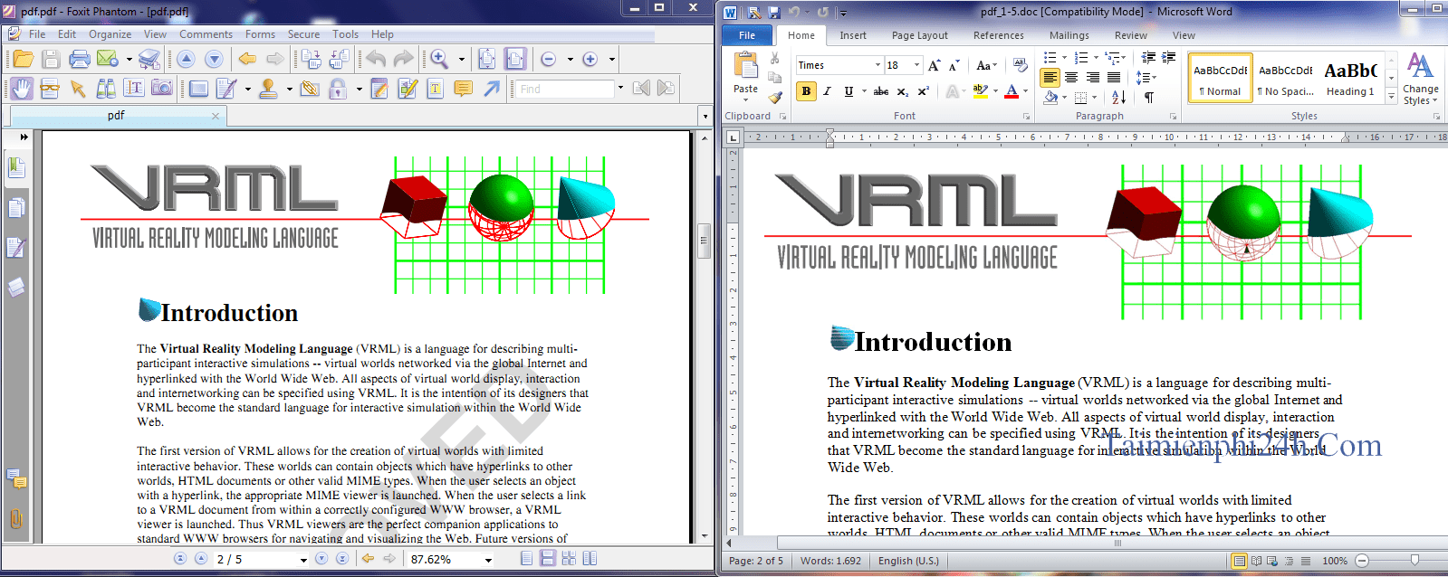Toggle Align Text Left in Word
This screenshot has width=1448, height=577.
(1050, 78)
